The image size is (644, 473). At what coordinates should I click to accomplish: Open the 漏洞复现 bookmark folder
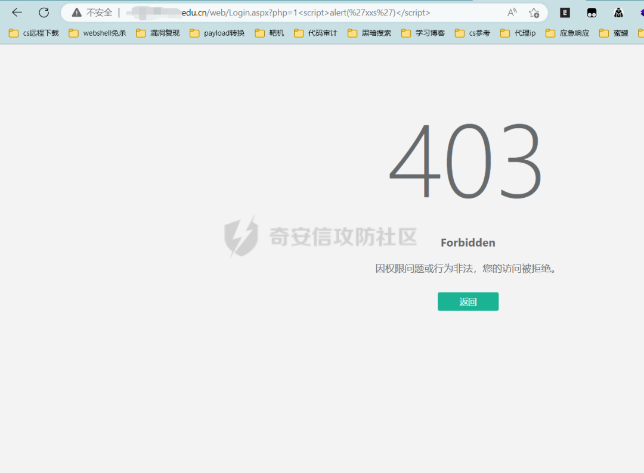coord(157,33)
